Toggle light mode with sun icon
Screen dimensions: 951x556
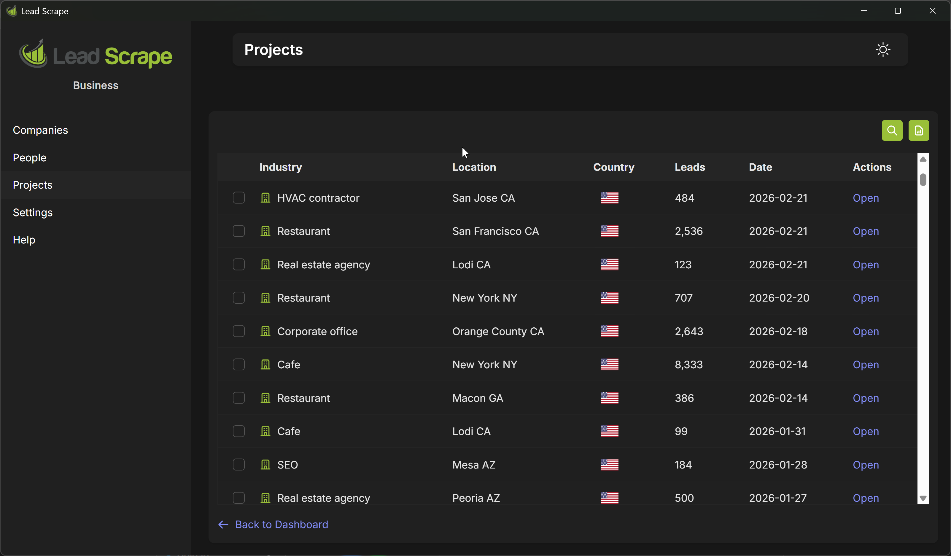[883, 50]
